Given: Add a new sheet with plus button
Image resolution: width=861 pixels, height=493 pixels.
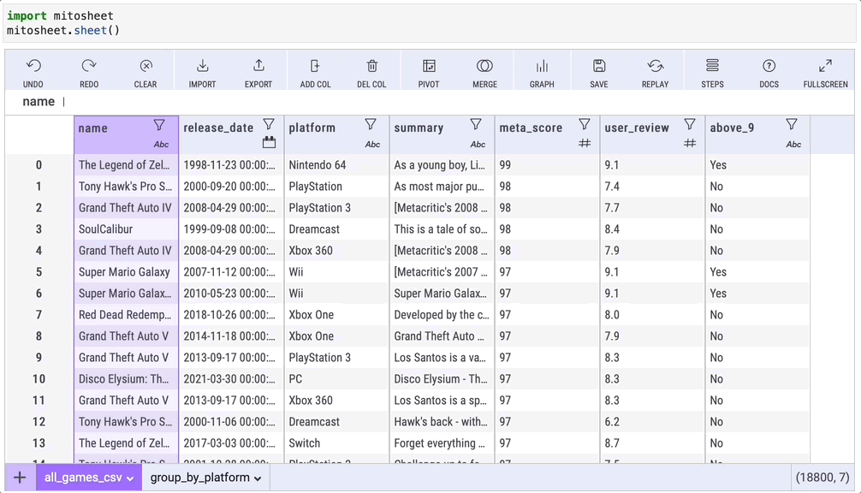Looking at the screenshot, I should (20, 478).
